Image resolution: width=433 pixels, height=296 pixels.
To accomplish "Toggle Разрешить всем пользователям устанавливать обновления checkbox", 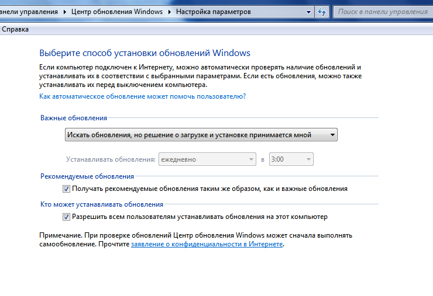I will [66, 217].
